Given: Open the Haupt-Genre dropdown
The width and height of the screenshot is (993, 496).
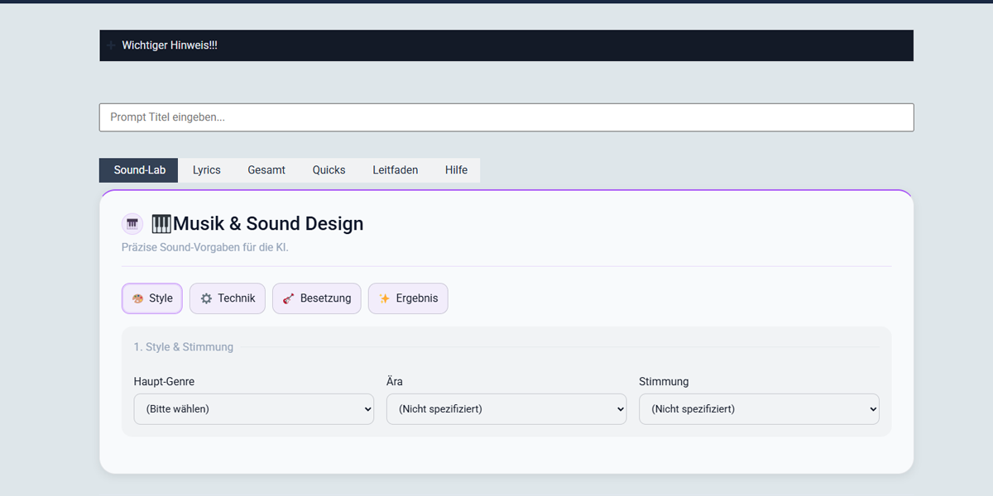Looking at the screenshot, I should [x=253, y=409].
